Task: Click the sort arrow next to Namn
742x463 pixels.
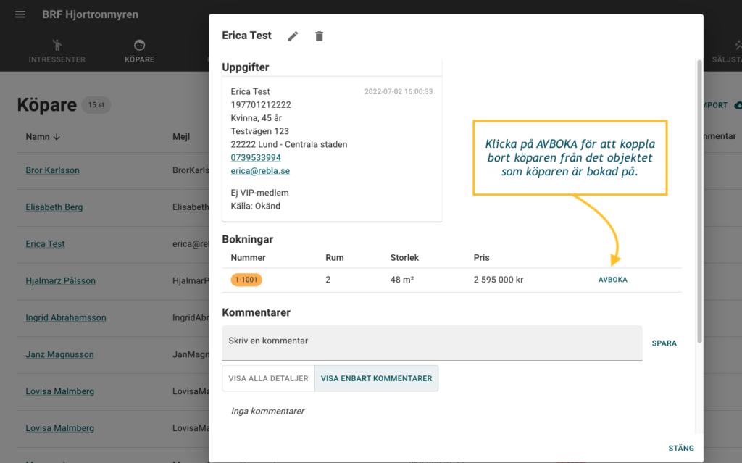Action: [x=57, y=136]
